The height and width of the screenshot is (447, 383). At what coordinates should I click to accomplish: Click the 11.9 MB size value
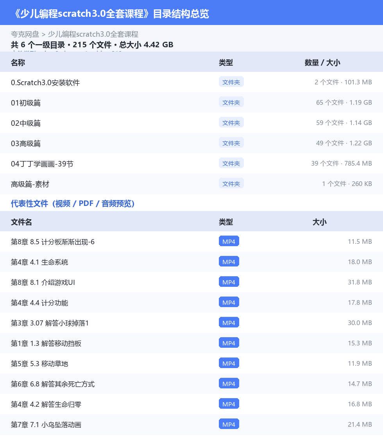click(x=360, y=363)
